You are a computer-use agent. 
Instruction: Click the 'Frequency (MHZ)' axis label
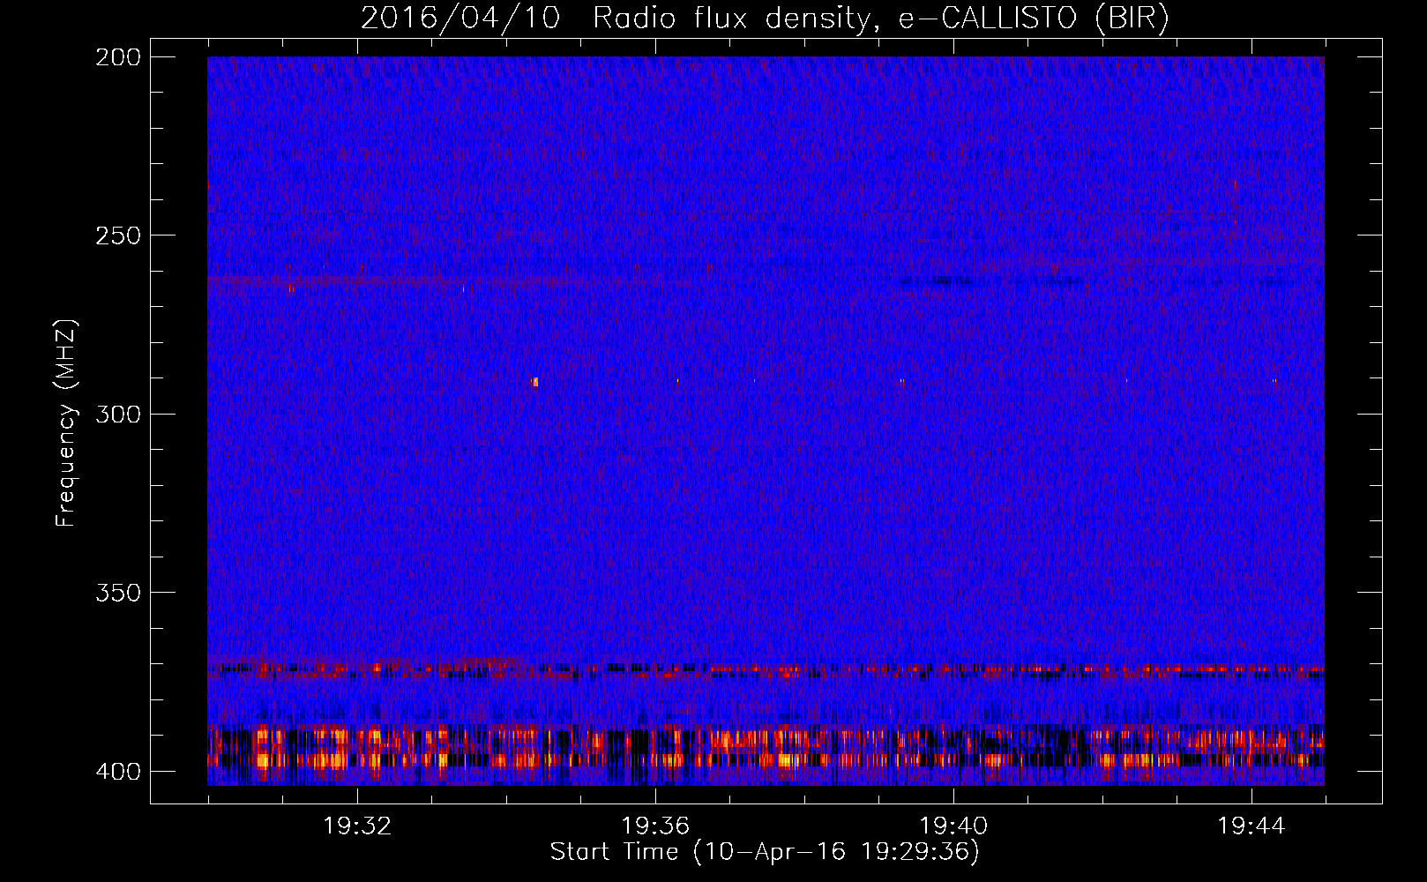pos(66,422)
